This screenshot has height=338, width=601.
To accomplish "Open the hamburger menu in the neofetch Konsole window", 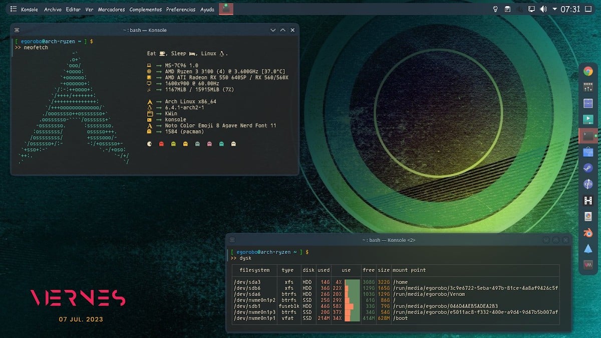I will 18,30.
